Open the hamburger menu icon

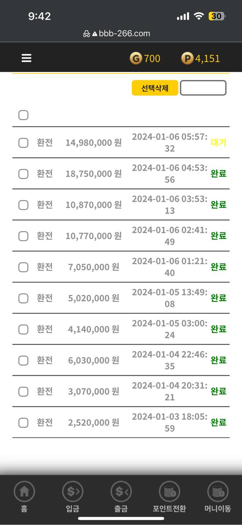[27, 58]
